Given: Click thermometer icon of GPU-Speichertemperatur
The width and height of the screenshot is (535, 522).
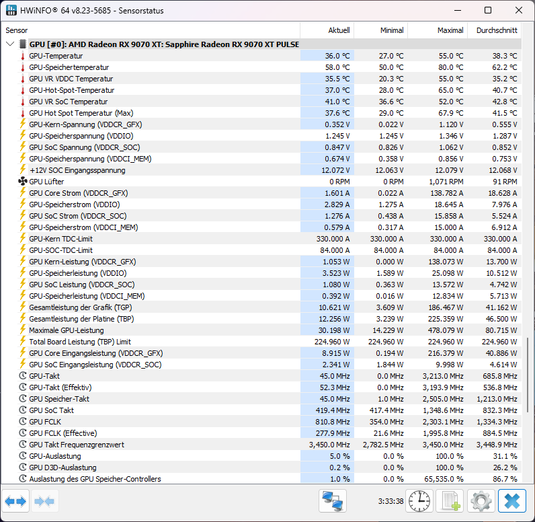Looking at the screenshot, I should (x=23, y=67).
